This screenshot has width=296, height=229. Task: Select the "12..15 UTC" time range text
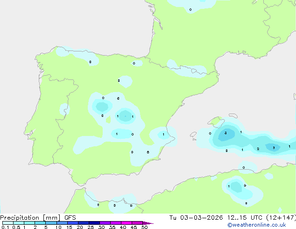(246, 218)
